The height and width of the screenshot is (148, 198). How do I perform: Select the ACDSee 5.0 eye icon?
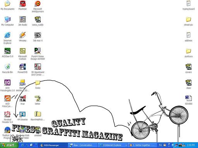(7, 53)
